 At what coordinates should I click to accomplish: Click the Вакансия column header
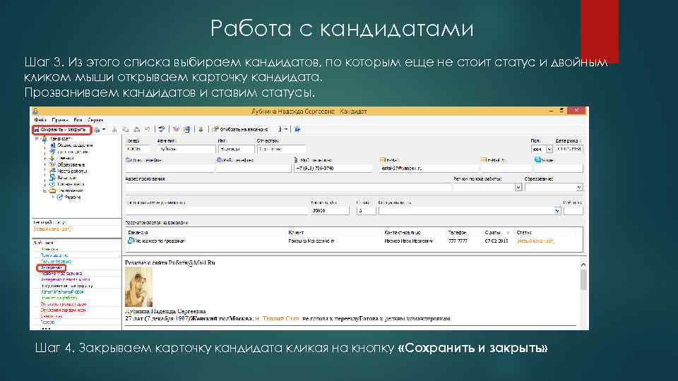pyautogui.click(x=138, y=233)
